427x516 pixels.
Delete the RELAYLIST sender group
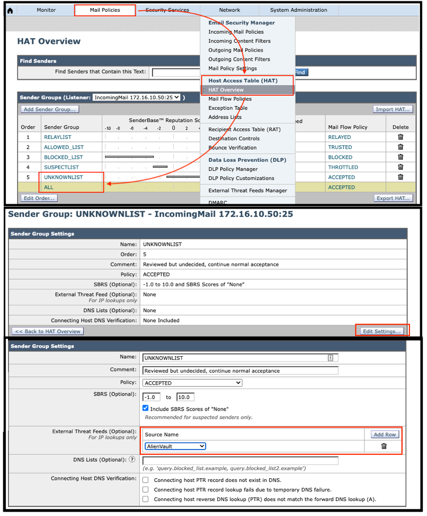[400, 137]
